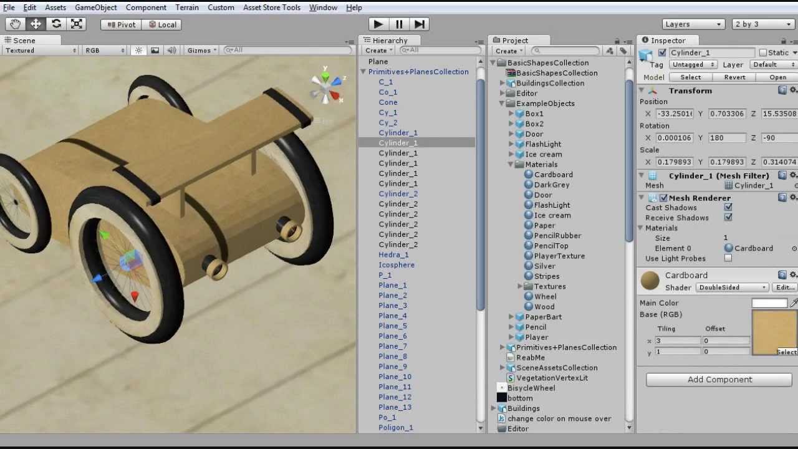The height and width of the screenshot is (449, 798).
Task: Open the Gizmos dropdown
Action: pyautogui.click(x=202, y=51)
